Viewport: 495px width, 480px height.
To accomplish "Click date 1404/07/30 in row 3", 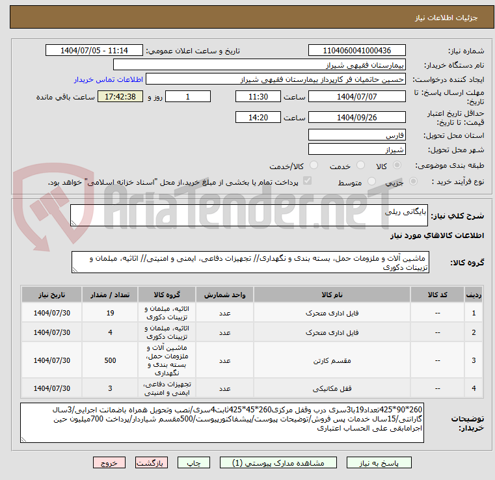I will (x=52, y=360).
